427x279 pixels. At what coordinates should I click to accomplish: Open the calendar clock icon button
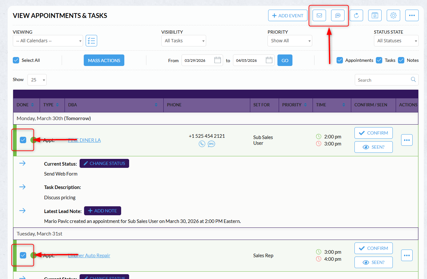(375, 15)
